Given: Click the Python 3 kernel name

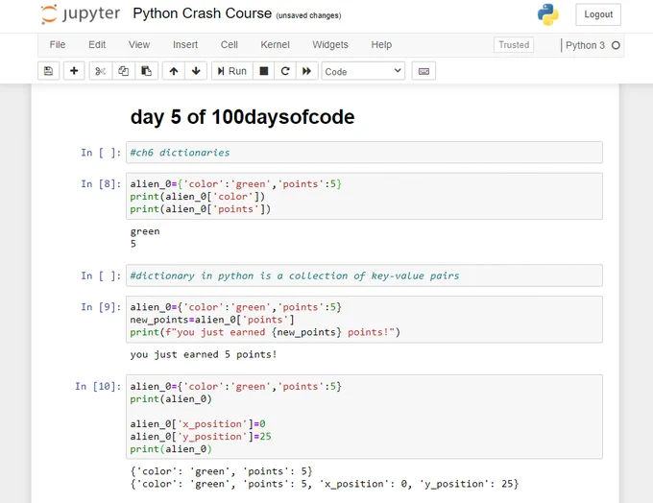Looking at the screenshot, I should point(585,45).
